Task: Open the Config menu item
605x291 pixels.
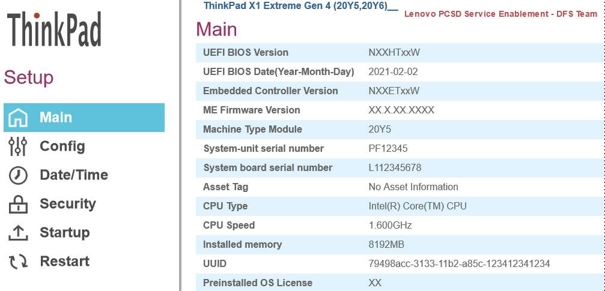Action: (x=62, y=146)
